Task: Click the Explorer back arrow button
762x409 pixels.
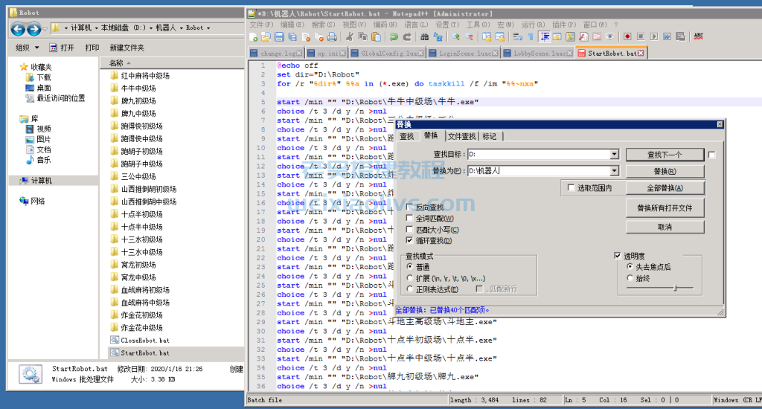Action: 17,28
